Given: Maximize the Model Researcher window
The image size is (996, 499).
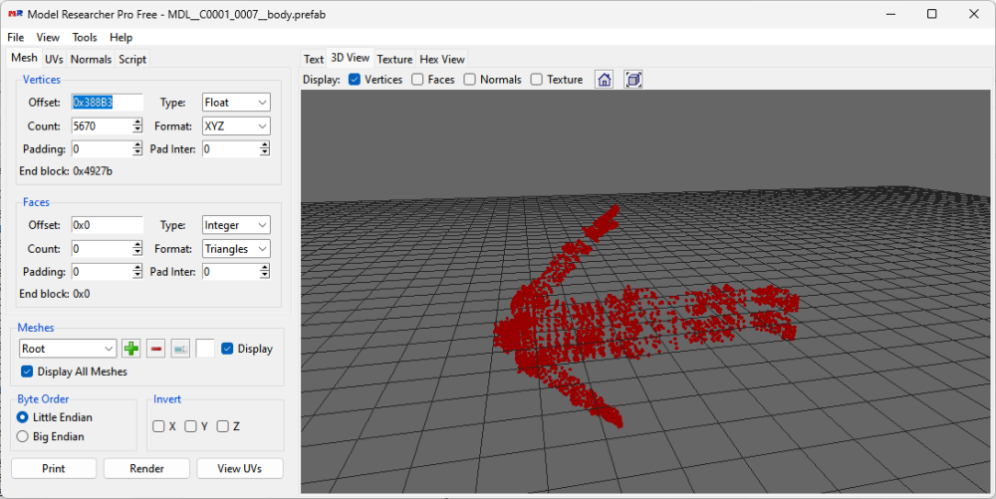Looking at the screenshot, I should pos(932,14).
